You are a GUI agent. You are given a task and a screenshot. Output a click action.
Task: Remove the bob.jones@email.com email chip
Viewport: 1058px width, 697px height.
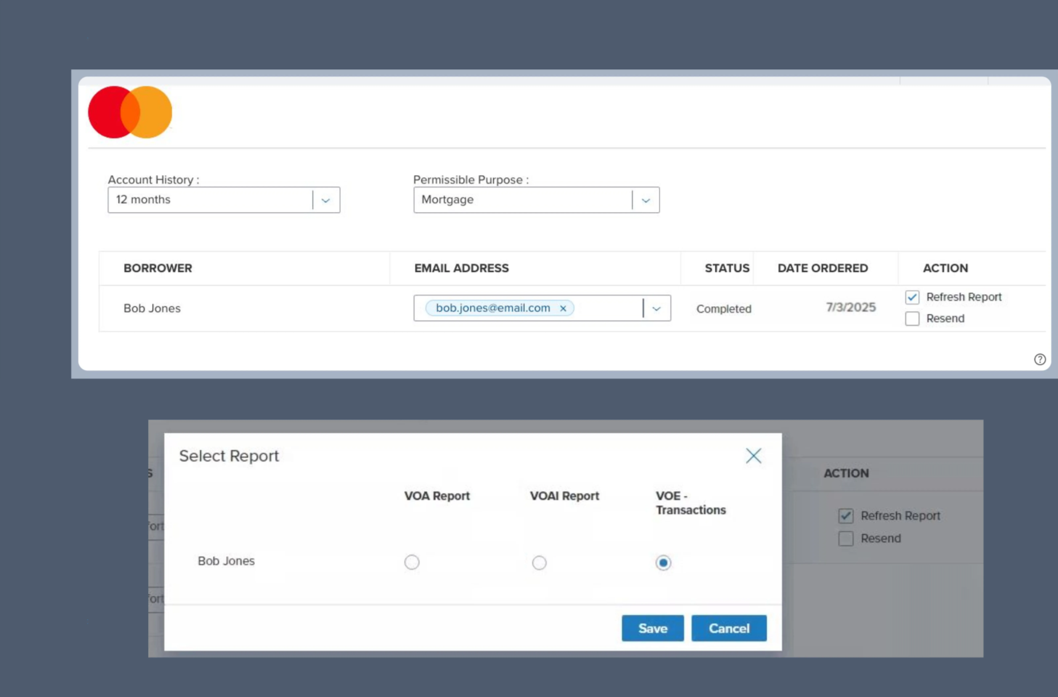(563, 308)
